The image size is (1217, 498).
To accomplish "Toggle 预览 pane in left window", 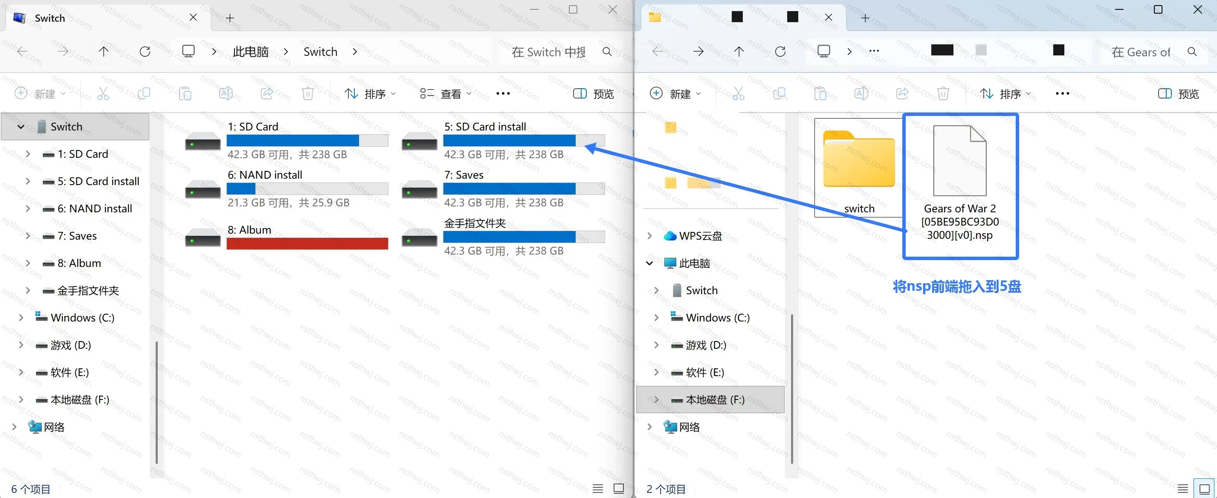I will tap(594, 93).
